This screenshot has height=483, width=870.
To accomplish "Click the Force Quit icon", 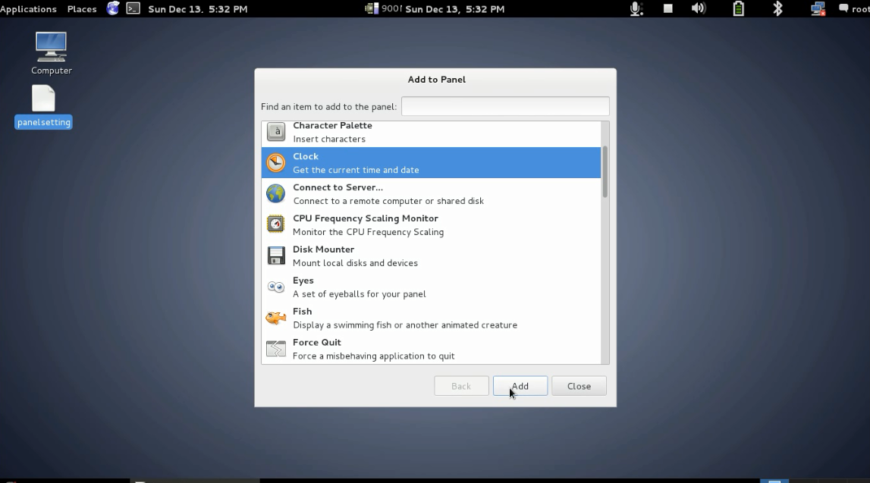I will 276,349.
